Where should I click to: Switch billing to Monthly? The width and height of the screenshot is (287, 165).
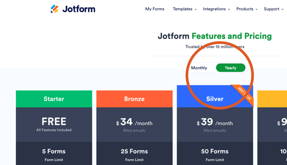pyautogui.click(x=199, y=68)
